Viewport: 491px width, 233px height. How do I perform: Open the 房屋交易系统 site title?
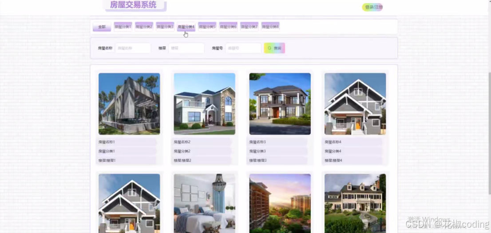(133, 5)
